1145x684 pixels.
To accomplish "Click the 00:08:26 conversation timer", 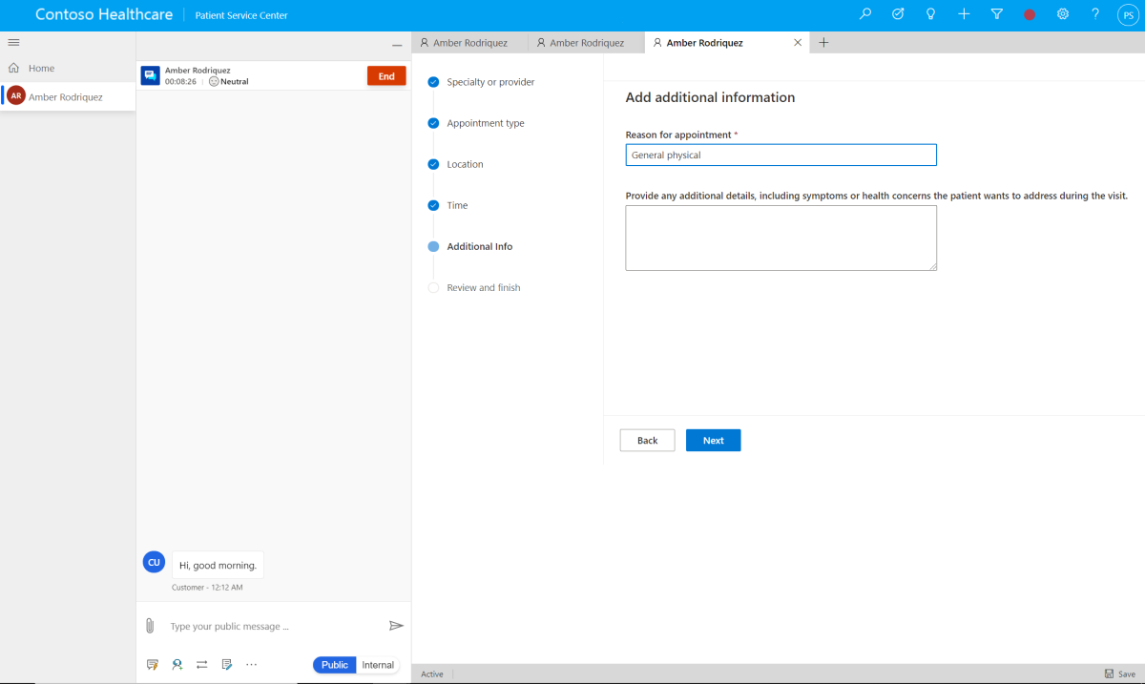I will point(180,82).
